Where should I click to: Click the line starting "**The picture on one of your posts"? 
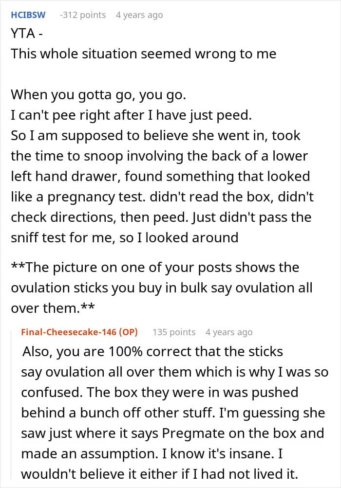tap(155, 267)
